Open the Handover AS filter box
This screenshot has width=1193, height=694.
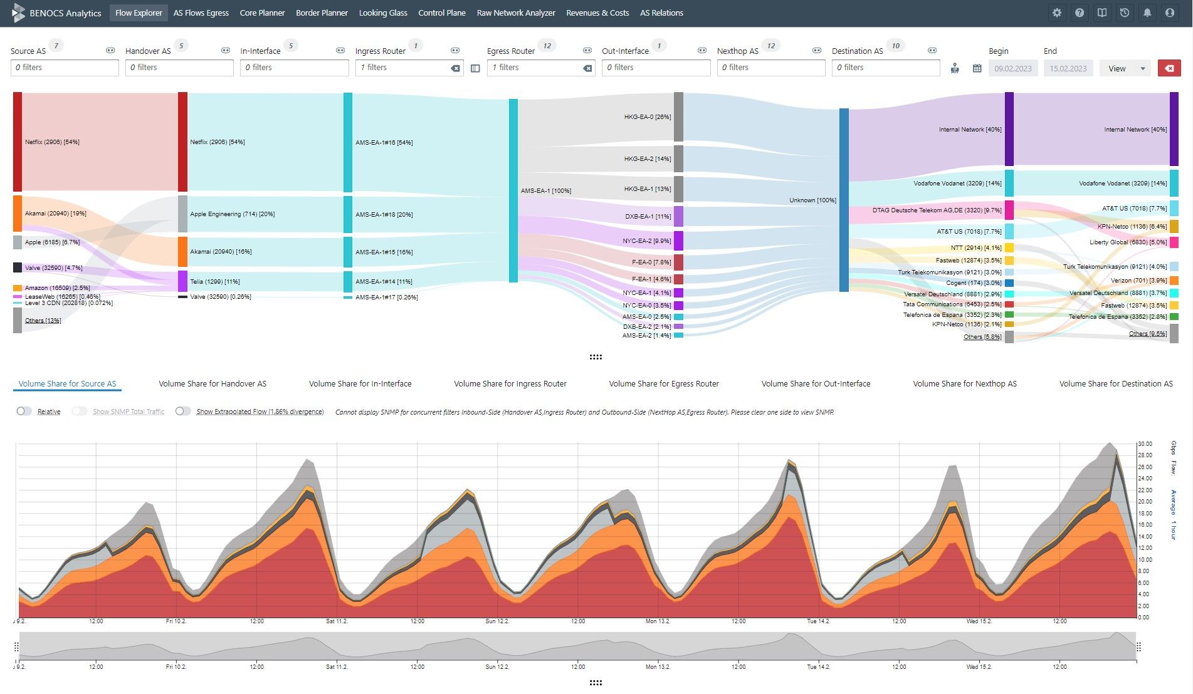click(179, 68)
